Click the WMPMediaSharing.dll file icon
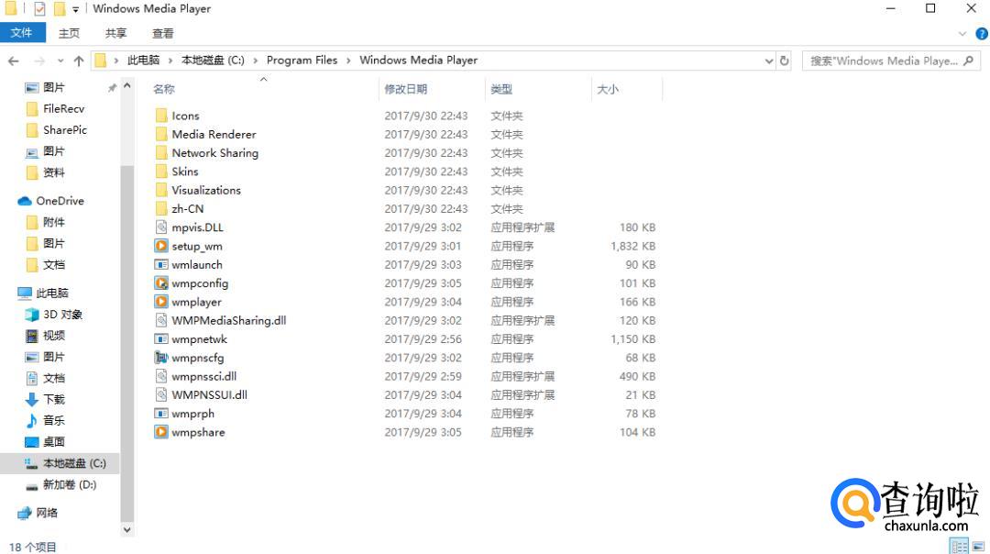The image size is (990, 554). pyautogui.click(x=161, y=320)
